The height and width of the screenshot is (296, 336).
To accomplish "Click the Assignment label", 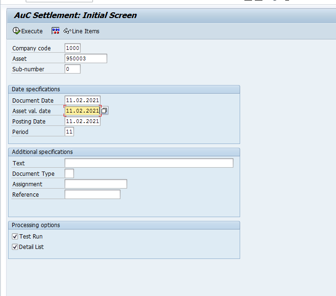I will pyautogui.click(x=27, y=184).
